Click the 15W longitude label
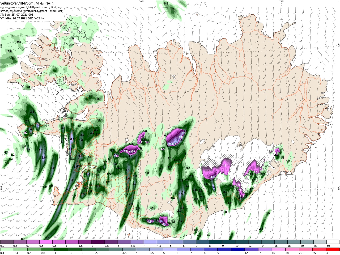The height and width of the screenshot is (255, 340). (x=281, y=1)
